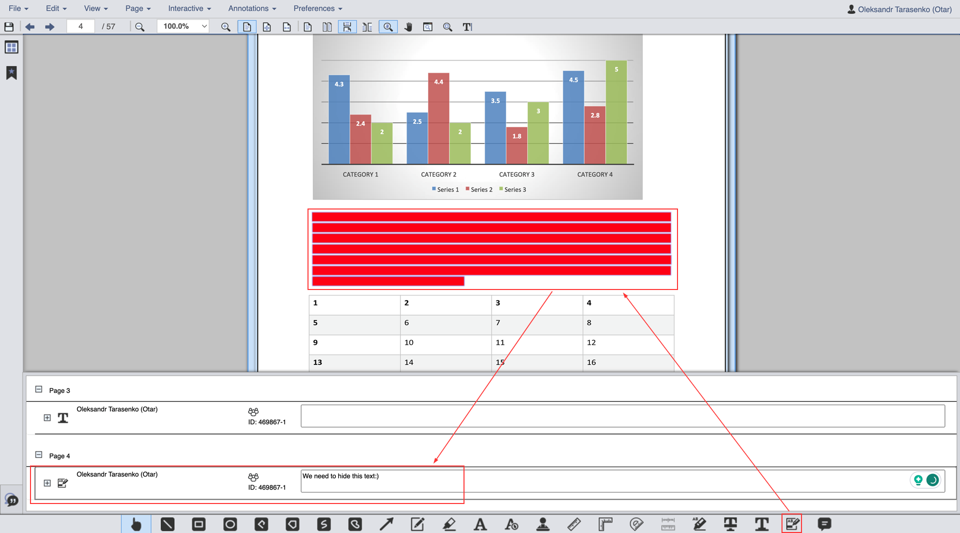The height and width of the screenshot is (533, 960).
Task: Open the Interactive menu
Action: click(x=189, y=8)
